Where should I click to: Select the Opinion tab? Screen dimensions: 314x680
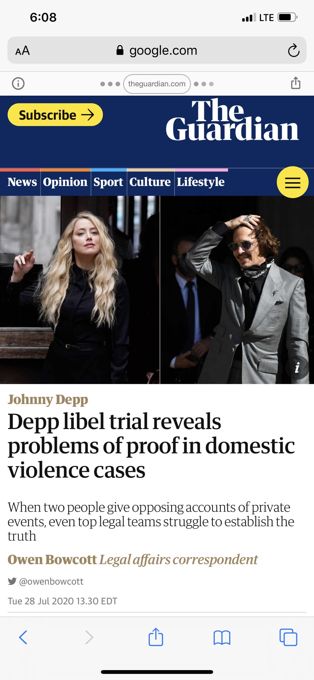[65, 182]
